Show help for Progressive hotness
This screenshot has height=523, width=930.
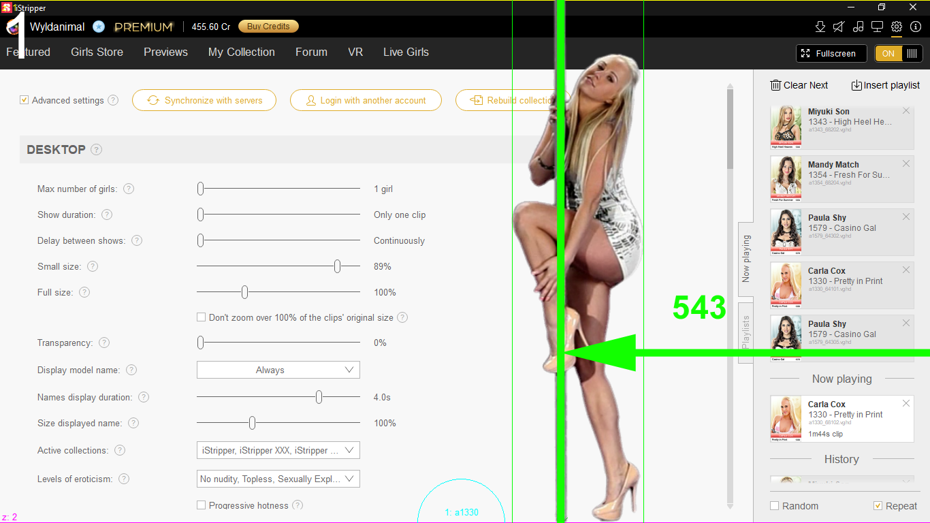click(x=298, y=505)
